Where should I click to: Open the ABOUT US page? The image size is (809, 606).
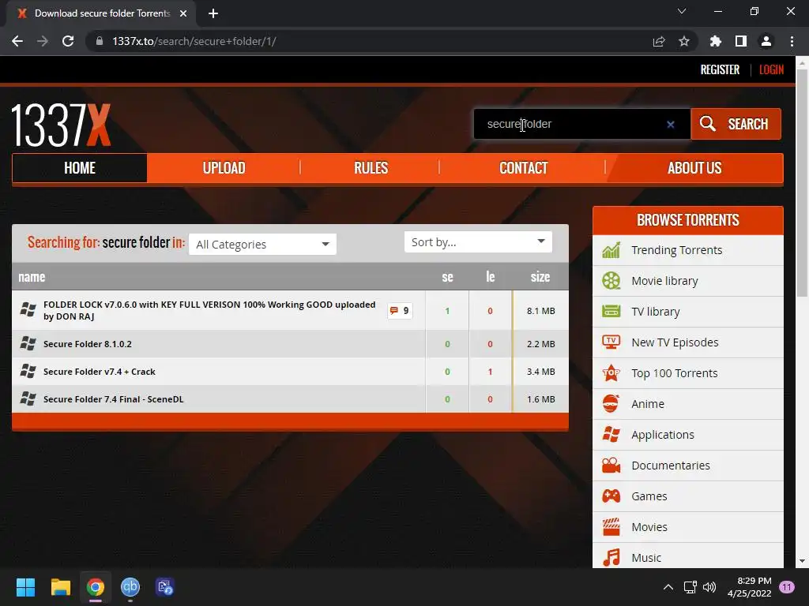click(694, 168)
